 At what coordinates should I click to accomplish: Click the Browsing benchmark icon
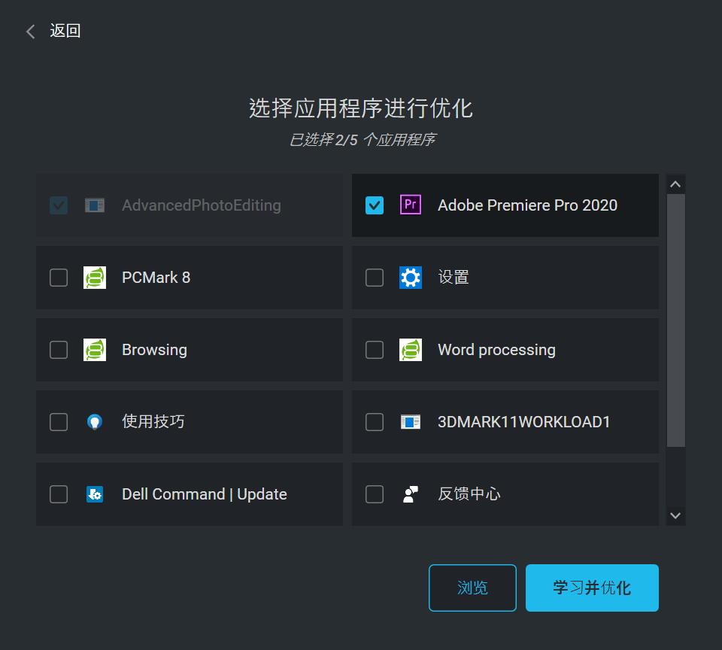tap(95, 349)
